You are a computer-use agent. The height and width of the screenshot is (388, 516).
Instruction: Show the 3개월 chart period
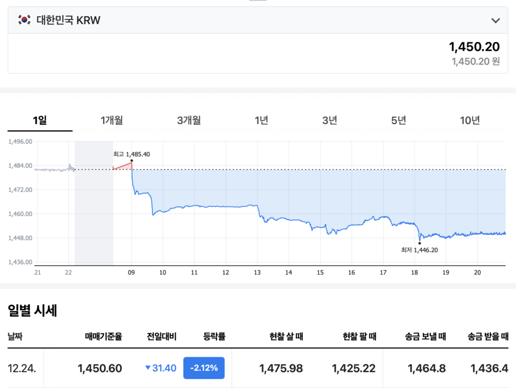(189, 120)
